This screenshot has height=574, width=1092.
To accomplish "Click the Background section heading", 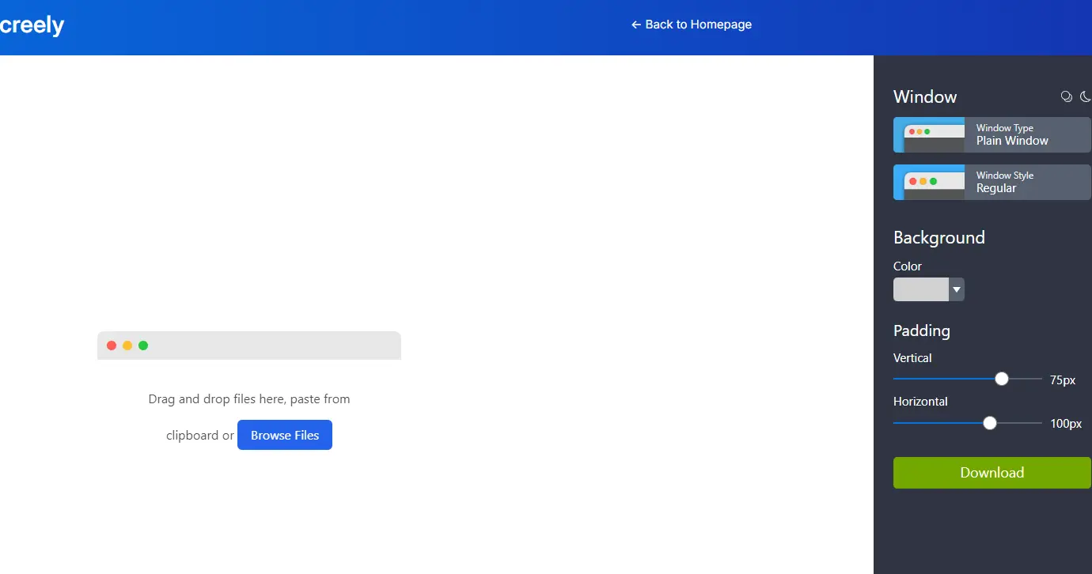I will [x=939, y=237].
